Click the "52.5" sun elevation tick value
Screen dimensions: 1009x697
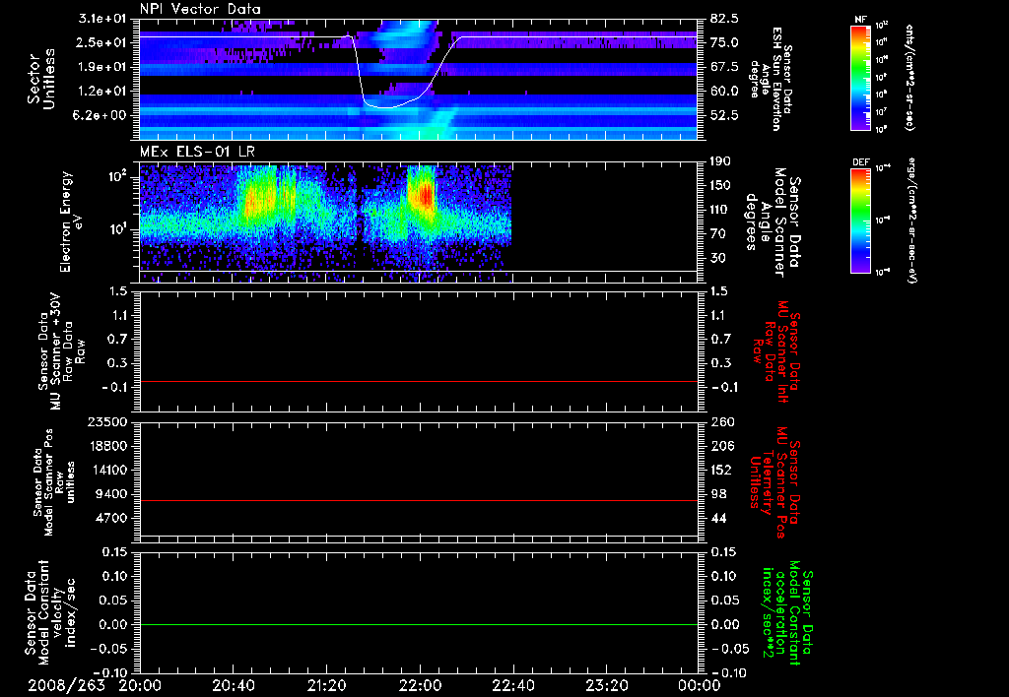[724, 115]
